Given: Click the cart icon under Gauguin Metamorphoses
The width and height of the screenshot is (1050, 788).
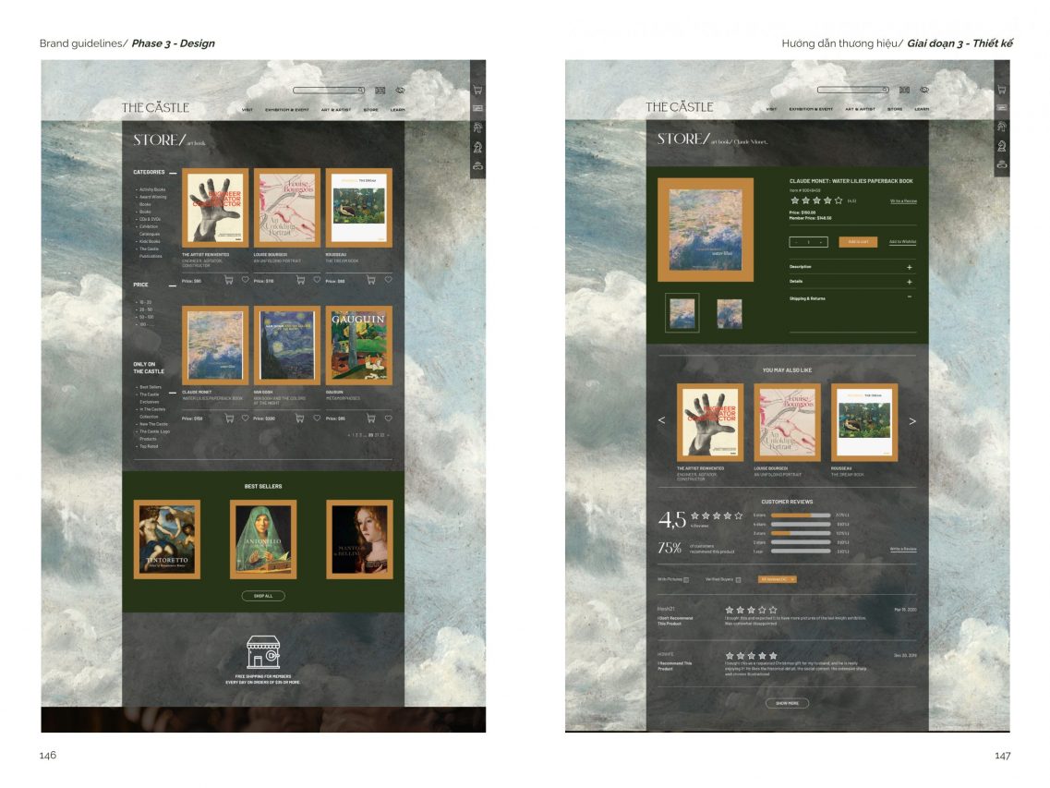Looking at the screenshot, I should click(x=371, y=418).
